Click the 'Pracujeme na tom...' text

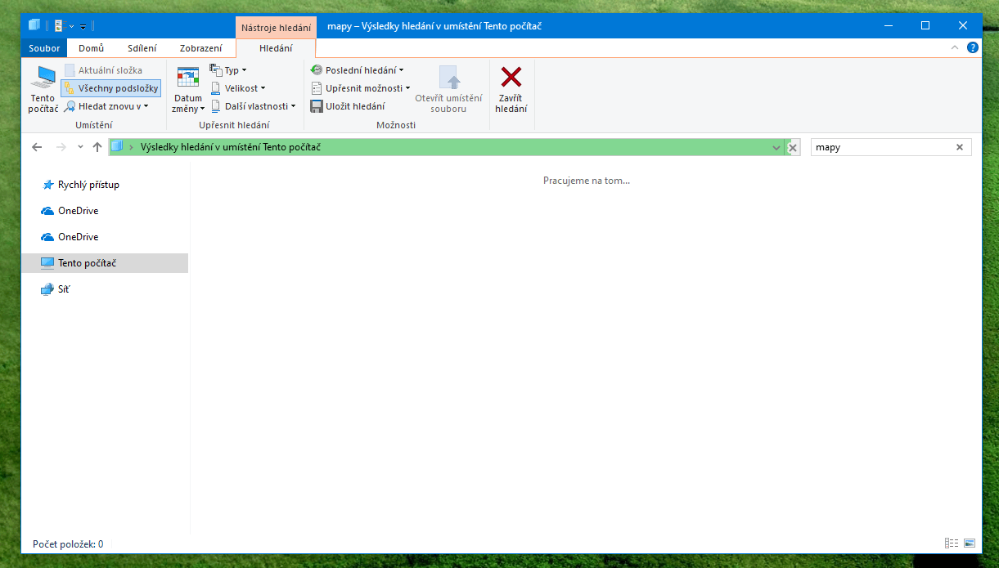tap(587, 181)
